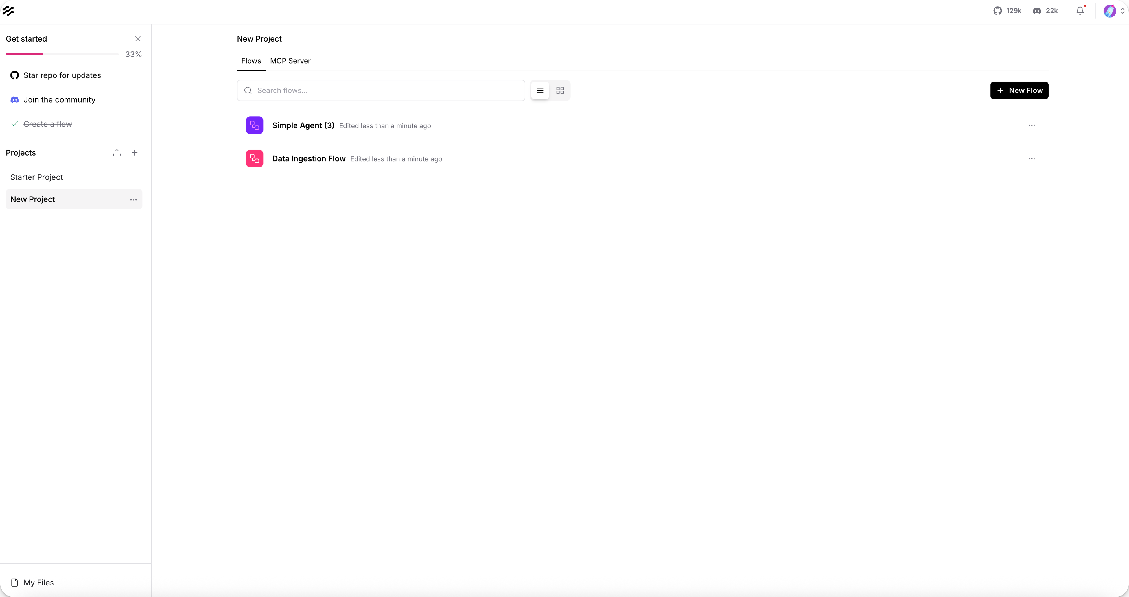
Task: Click the onboarding progress bar
Action: pyautogui.click(x=61, y=54)
